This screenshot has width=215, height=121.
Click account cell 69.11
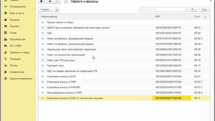tap(197, 98)
